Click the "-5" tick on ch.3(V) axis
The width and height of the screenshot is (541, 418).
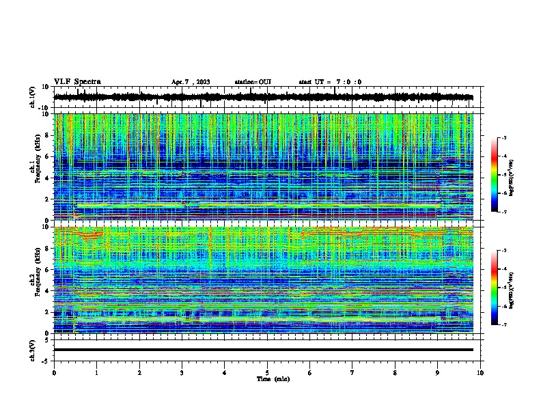point(46,361)
